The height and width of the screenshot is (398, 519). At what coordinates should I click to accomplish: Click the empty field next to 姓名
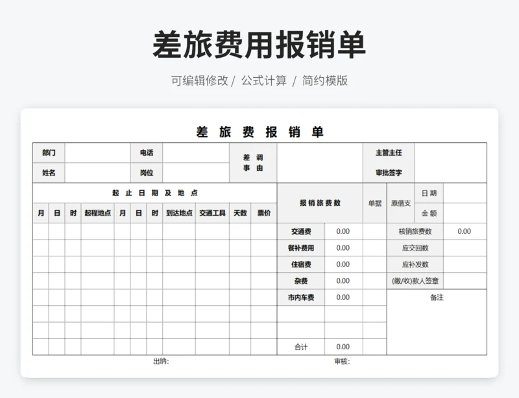pos(97,173)
